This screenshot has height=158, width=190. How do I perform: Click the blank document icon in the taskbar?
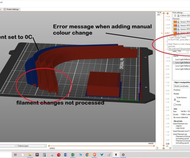[23, 155]
